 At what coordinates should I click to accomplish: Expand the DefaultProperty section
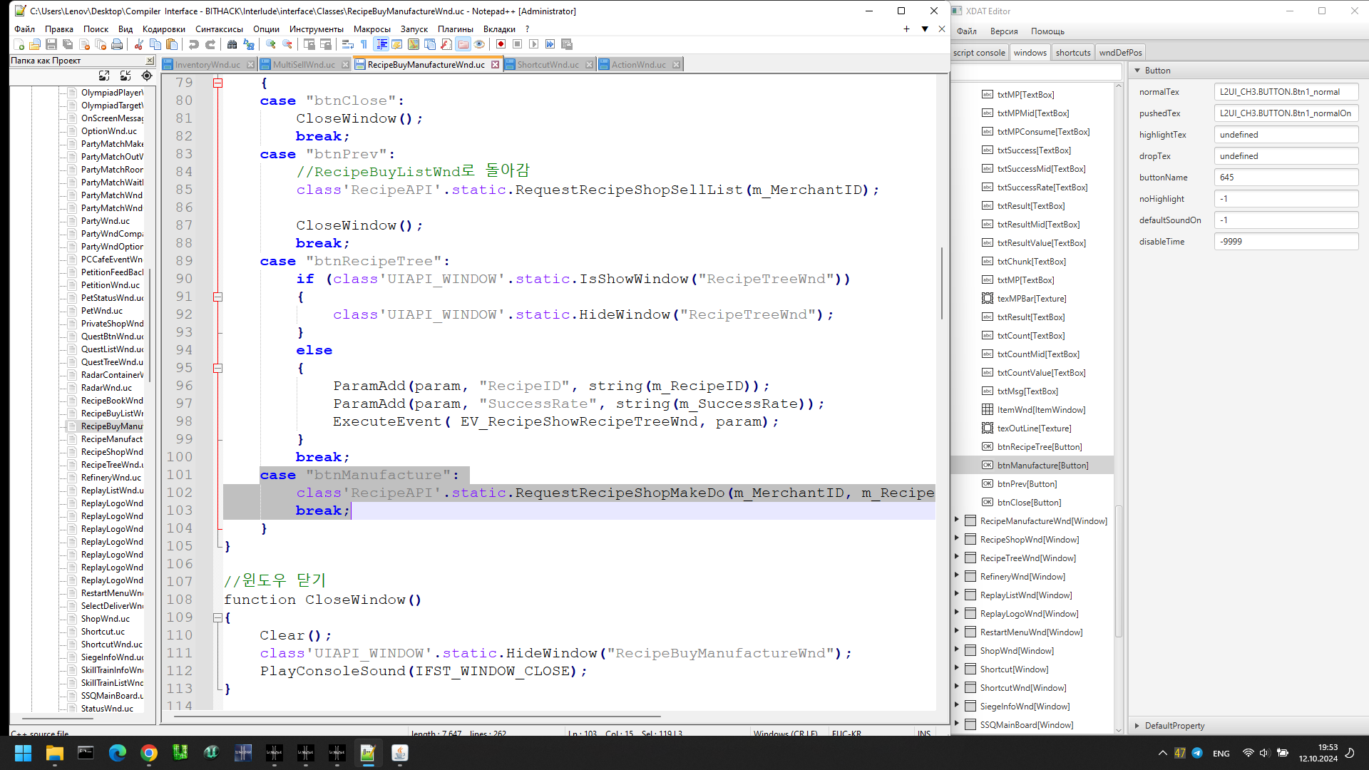1137,726
